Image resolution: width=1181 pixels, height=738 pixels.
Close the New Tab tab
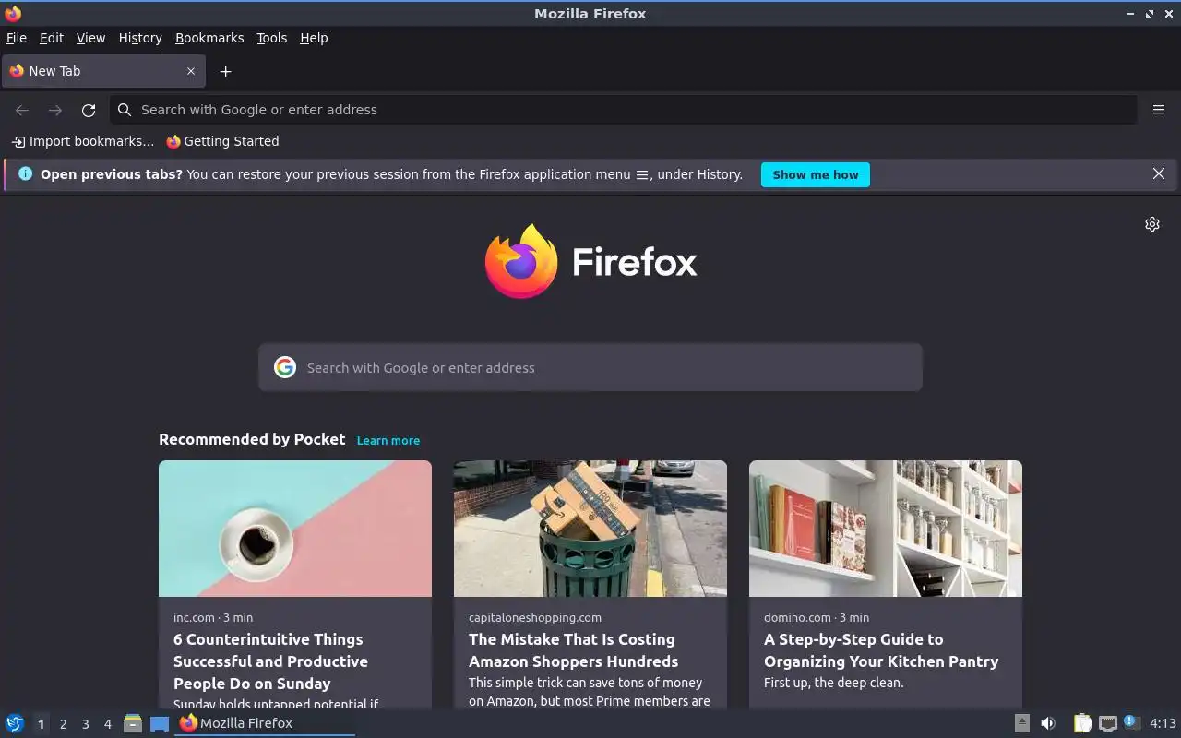(191, 71)
